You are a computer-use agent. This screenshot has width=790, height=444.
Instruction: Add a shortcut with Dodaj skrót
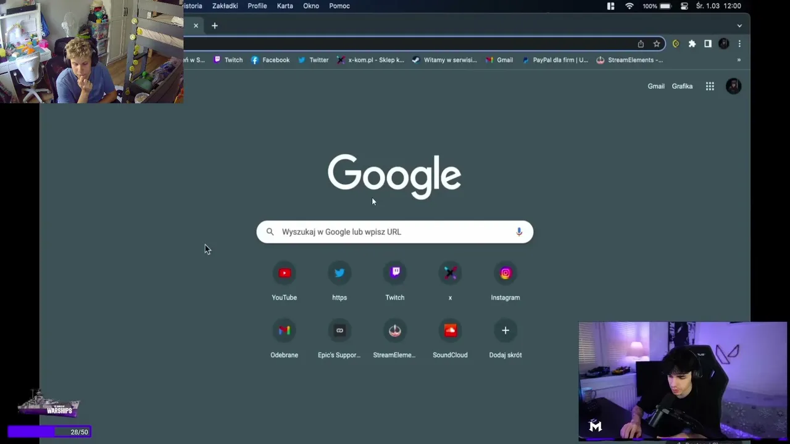(x=505, y=339)
